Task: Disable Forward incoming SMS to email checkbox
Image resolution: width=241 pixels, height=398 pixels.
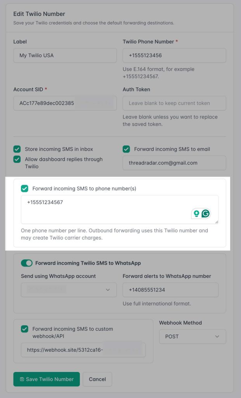Action: tap(126, 149)
